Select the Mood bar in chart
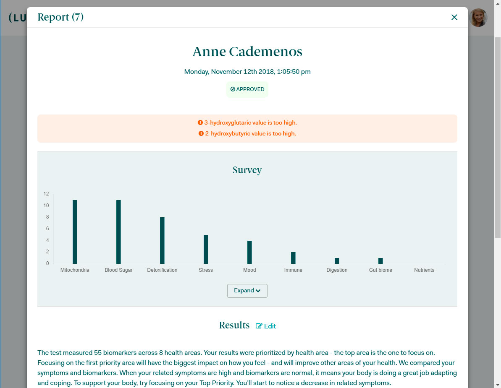This screenshot has height=388, width=501. coord(249,253)
